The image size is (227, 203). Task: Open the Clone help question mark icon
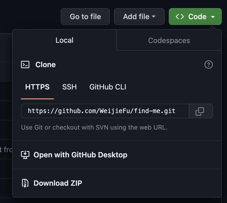point(208,65)
